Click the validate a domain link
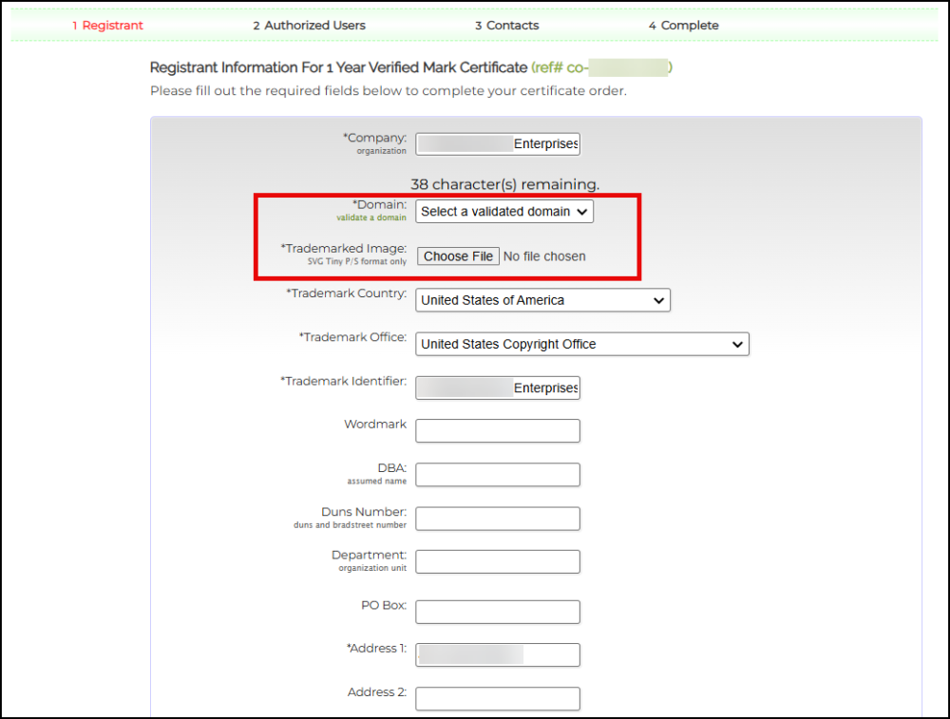Viewport: 950px width, 719px height. click(x=370, y=218)
